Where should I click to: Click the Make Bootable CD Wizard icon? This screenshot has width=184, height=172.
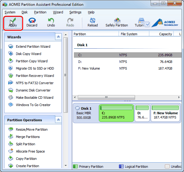pos(11,98)
